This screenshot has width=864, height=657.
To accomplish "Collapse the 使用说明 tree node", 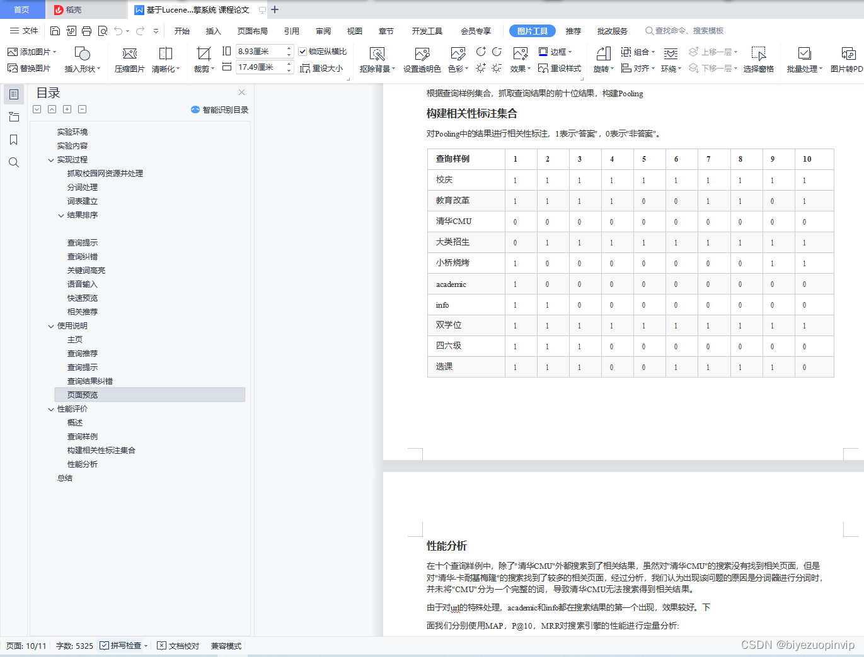I will click(51, 326).
